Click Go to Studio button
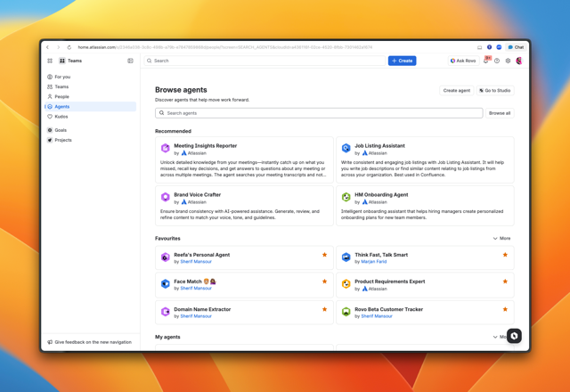570x392 pixels. (x=495, y=90)
